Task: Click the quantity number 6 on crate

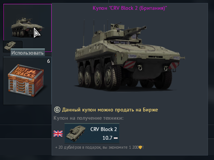Action: 49,61
